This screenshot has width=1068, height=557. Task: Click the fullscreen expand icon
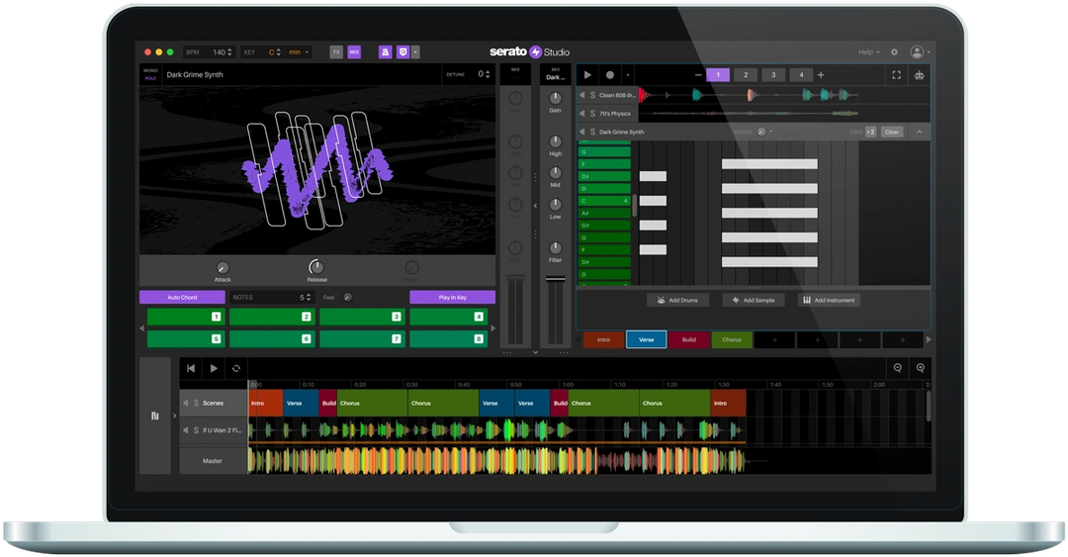coord(896,75)
